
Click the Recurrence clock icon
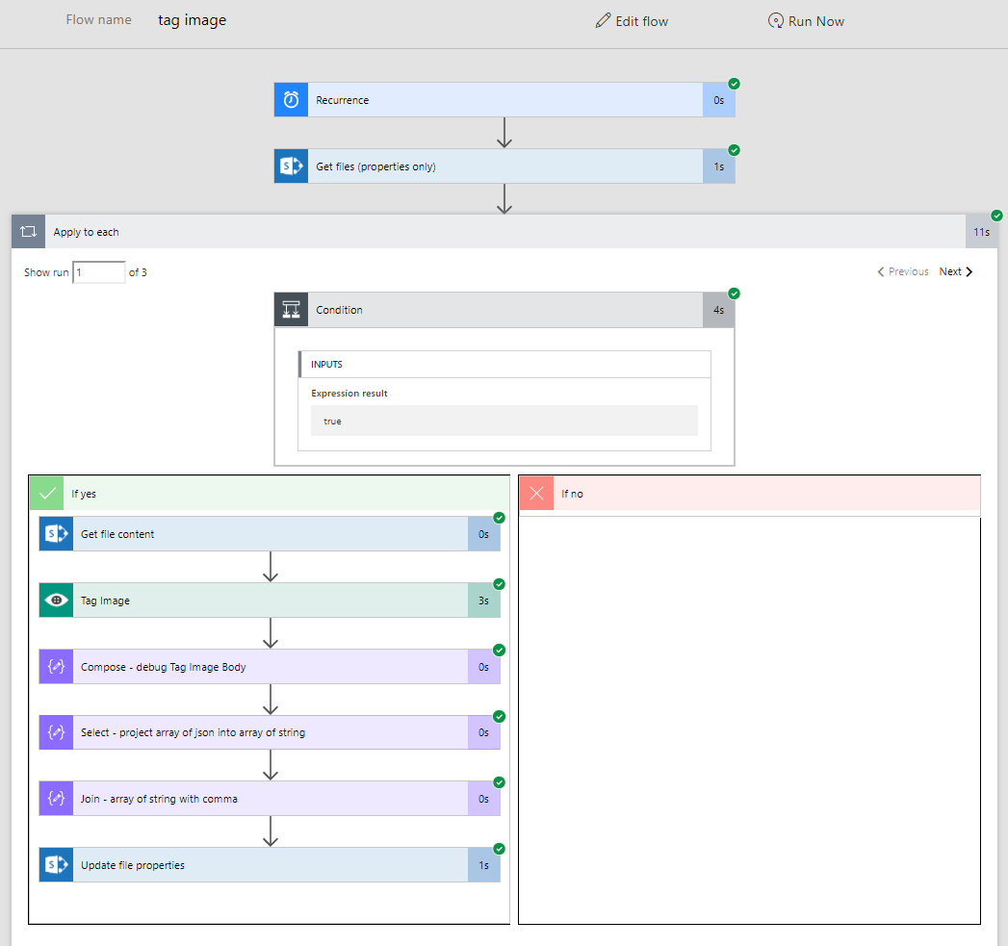point(291,100)
